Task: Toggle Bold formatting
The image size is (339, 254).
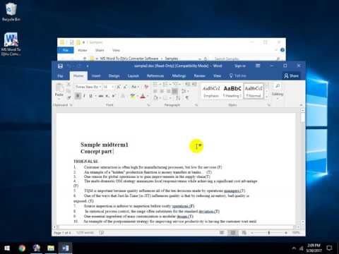Action: point(78,96)
